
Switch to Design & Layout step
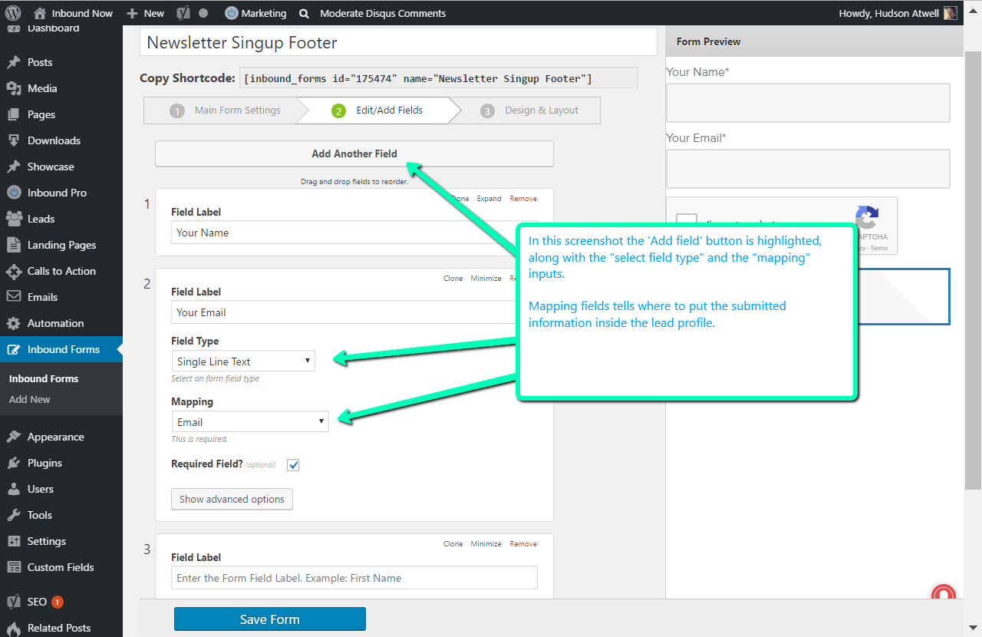coord(530,111)
